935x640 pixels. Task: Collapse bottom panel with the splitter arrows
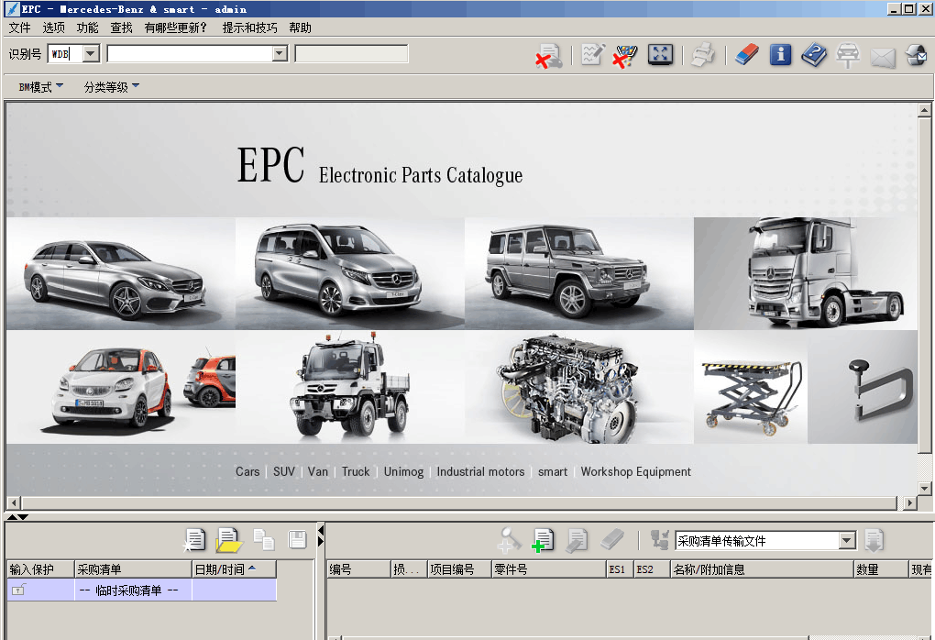tap(17, 517)
